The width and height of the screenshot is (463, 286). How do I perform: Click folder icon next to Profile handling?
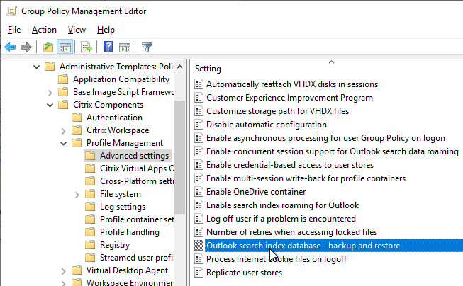click(90, 232)
